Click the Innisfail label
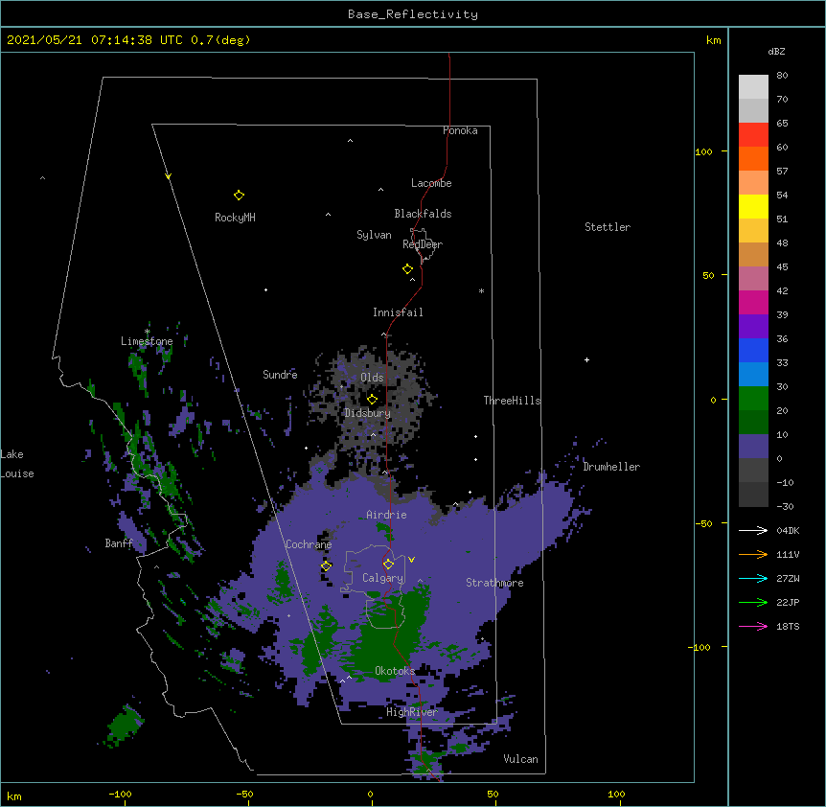 398,312
